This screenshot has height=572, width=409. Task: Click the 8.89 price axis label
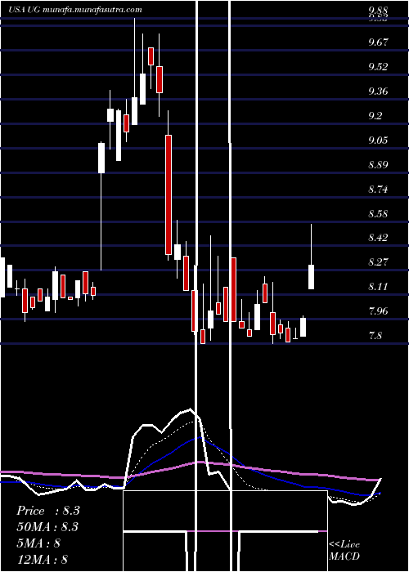[378, 164]
